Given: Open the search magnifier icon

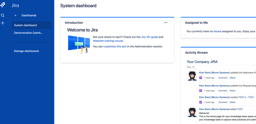Looking at the screenshot, I should [3, 15].
